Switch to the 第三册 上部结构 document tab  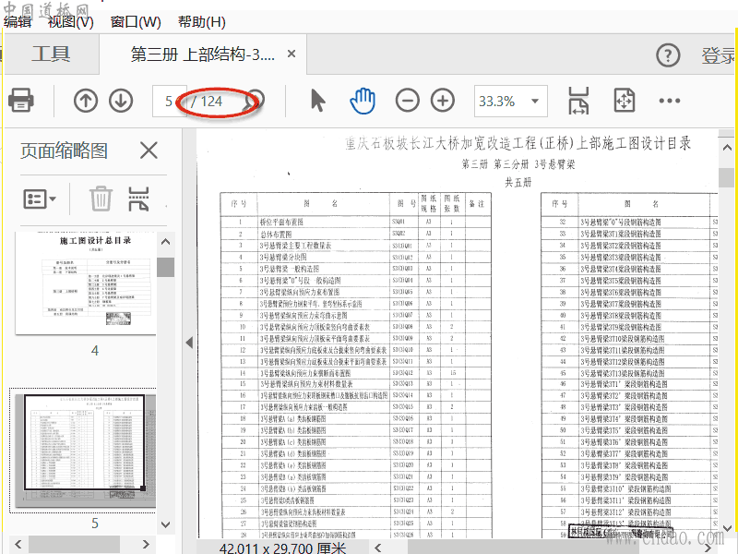202,54
